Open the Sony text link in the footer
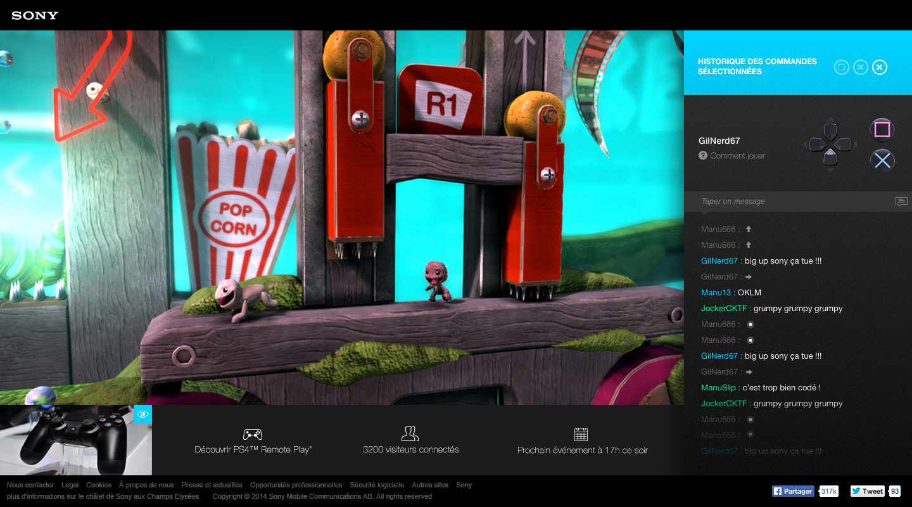The image size is (912, 507). (464, 485)
